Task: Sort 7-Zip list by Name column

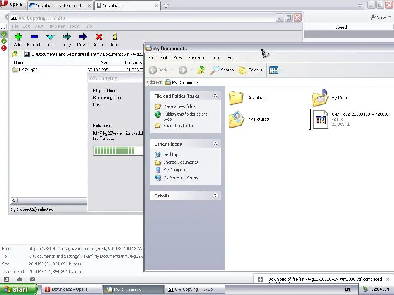Action: [41, 63]
